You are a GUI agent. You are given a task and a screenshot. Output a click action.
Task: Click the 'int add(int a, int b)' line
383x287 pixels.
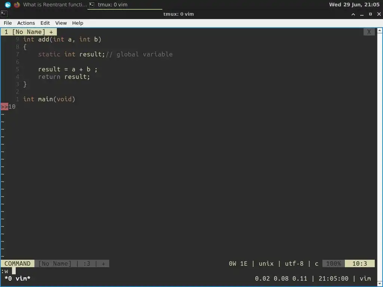62,39
